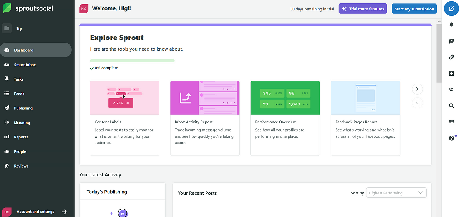Click the Trial more features button

363,9
